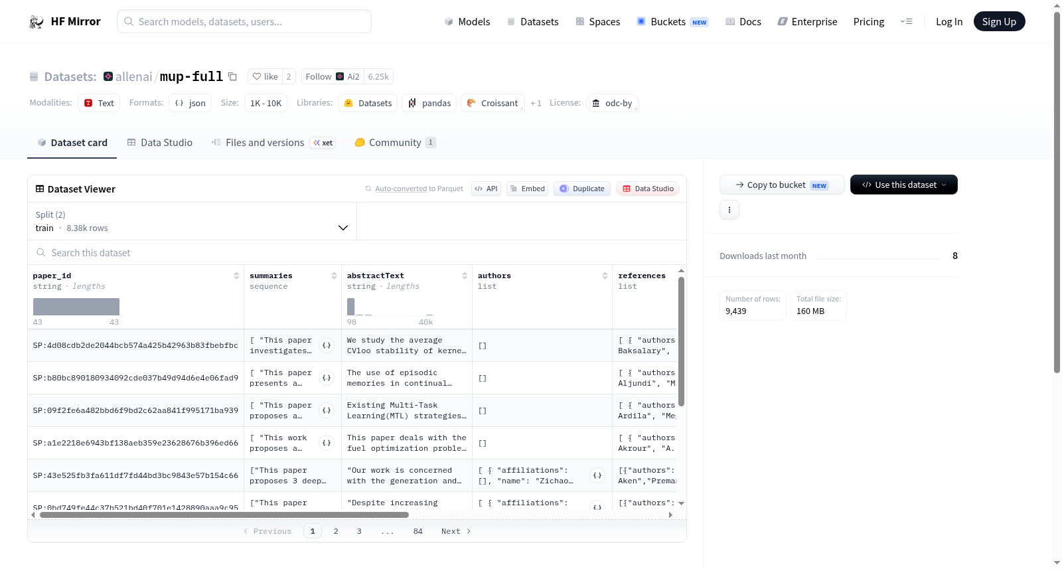1062x569 pixels.
Task: Open the navigation overflow menu icon
Action: [x=906, y=22]
